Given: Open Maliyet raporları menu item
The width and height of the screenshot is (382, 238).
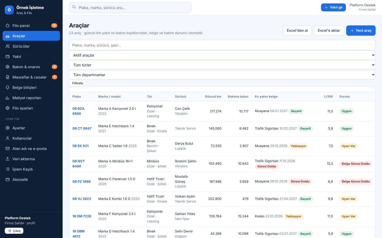Looking at the screenshot, I should [31, 98].
